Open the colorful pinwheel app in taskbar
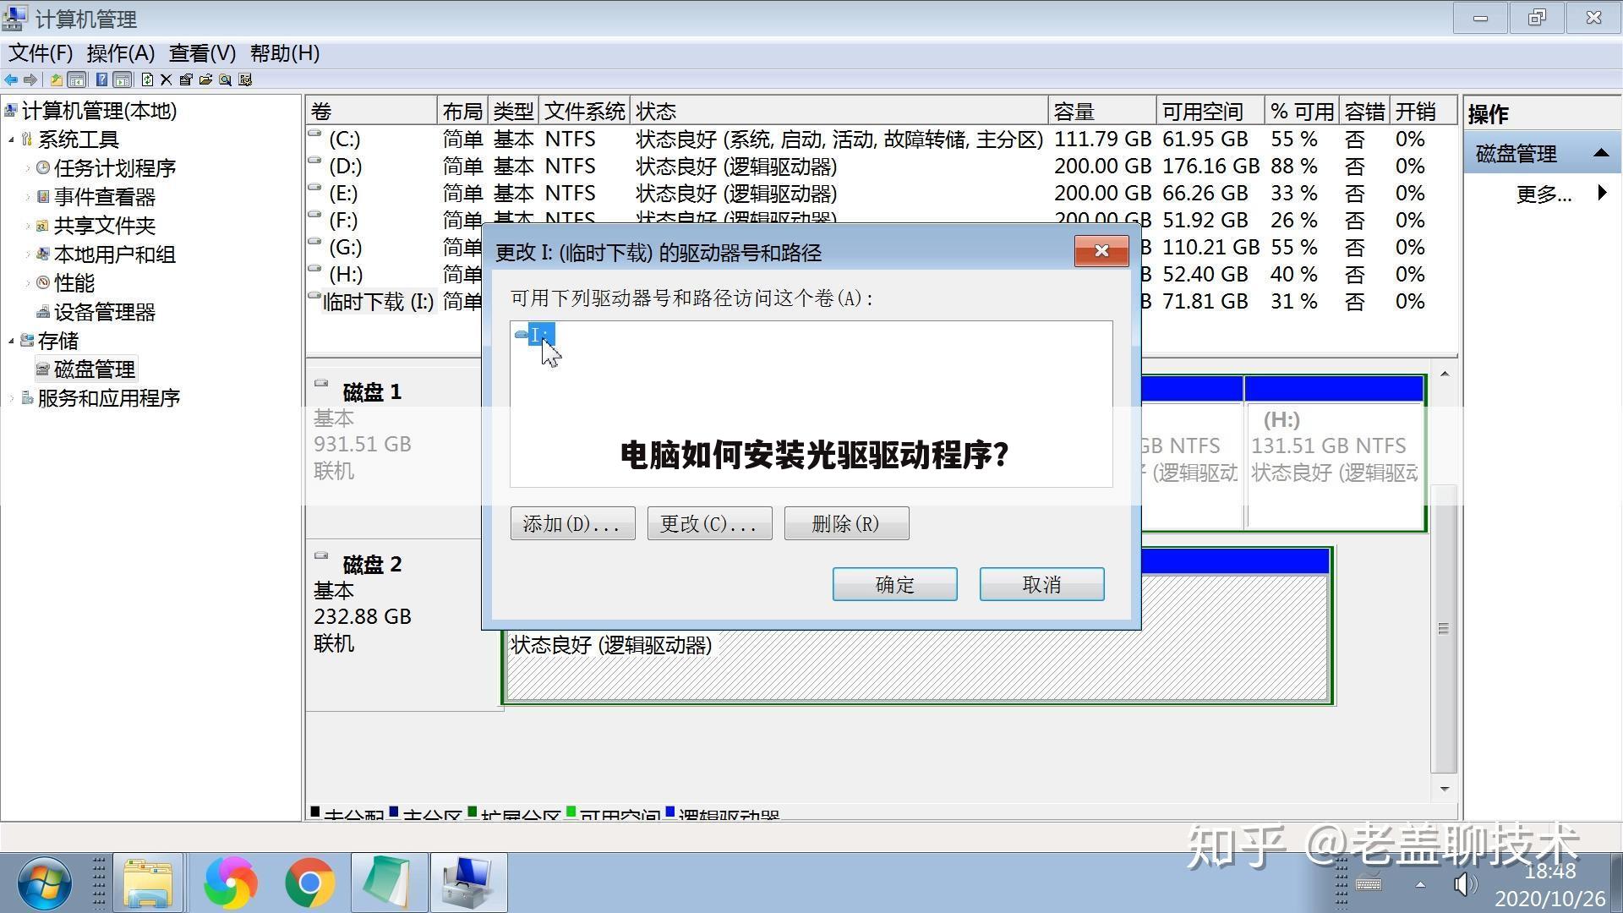 [x=231, y=883]
